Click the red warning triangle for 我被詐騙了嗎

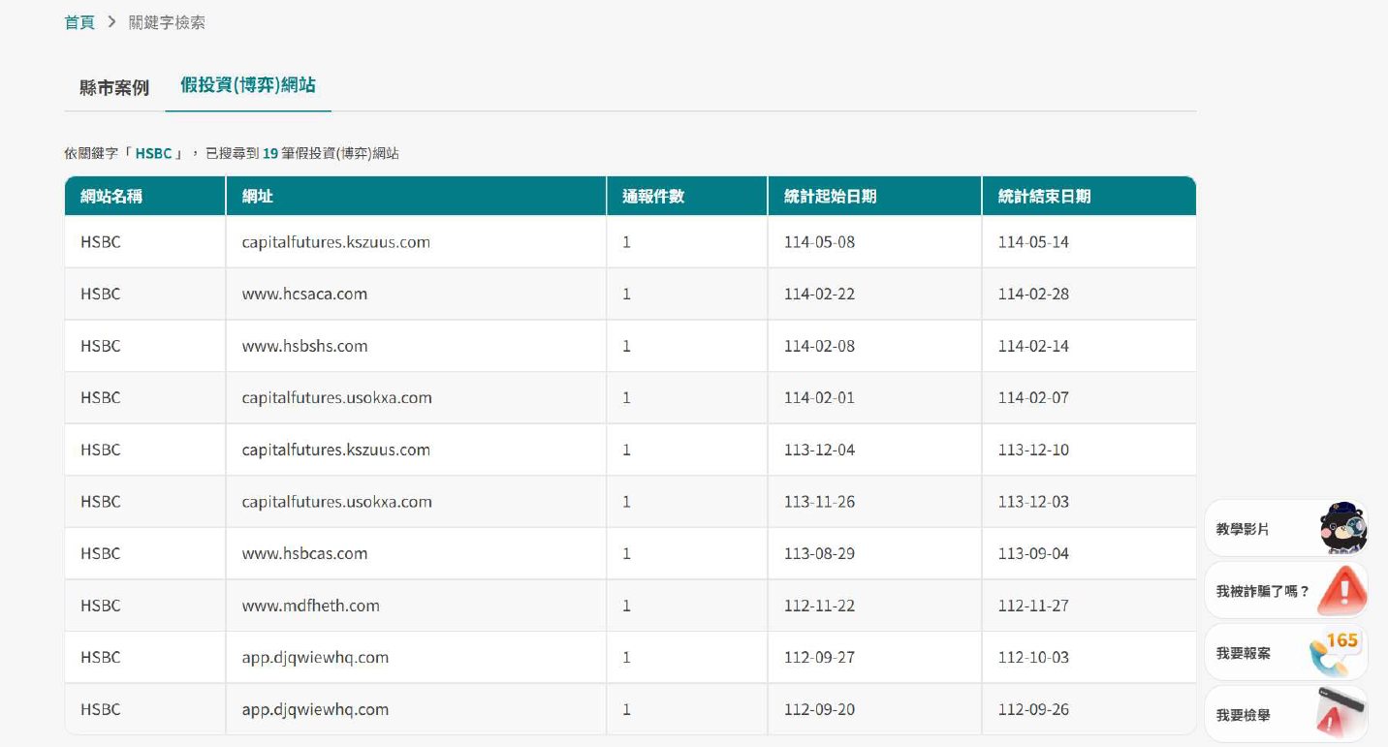(x=1341, y=589)
